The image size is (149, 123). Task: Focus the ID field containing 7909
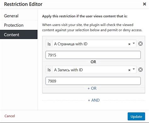(93, 81)
